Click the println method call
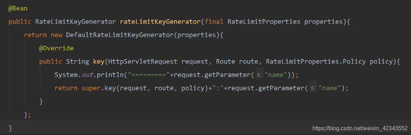This screenshot has width=411, height=135. pos(110,75)
